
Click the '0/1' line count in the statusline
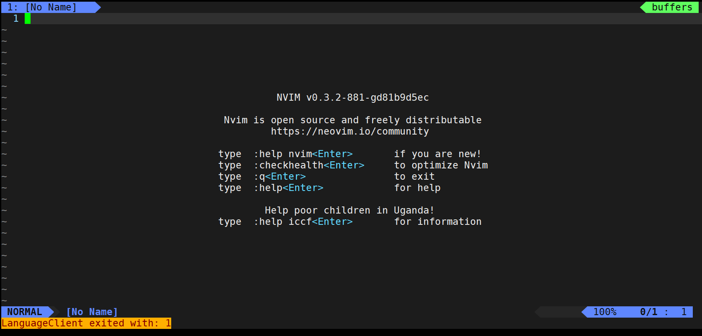coord(648,312)
